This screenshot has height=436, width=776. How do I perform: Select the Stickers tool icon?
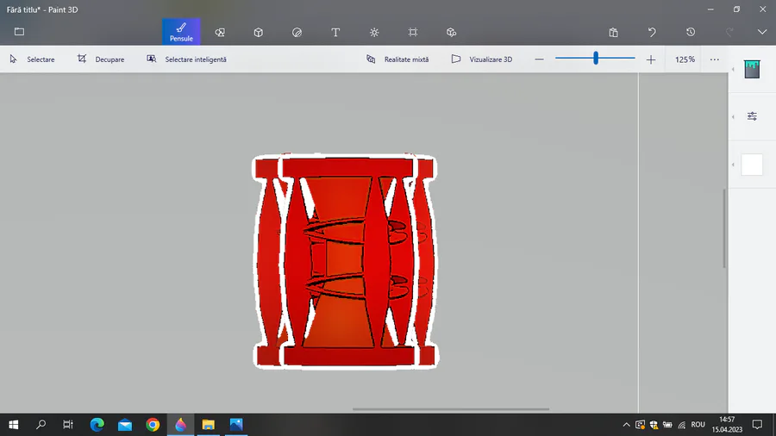tap(297, 32)
